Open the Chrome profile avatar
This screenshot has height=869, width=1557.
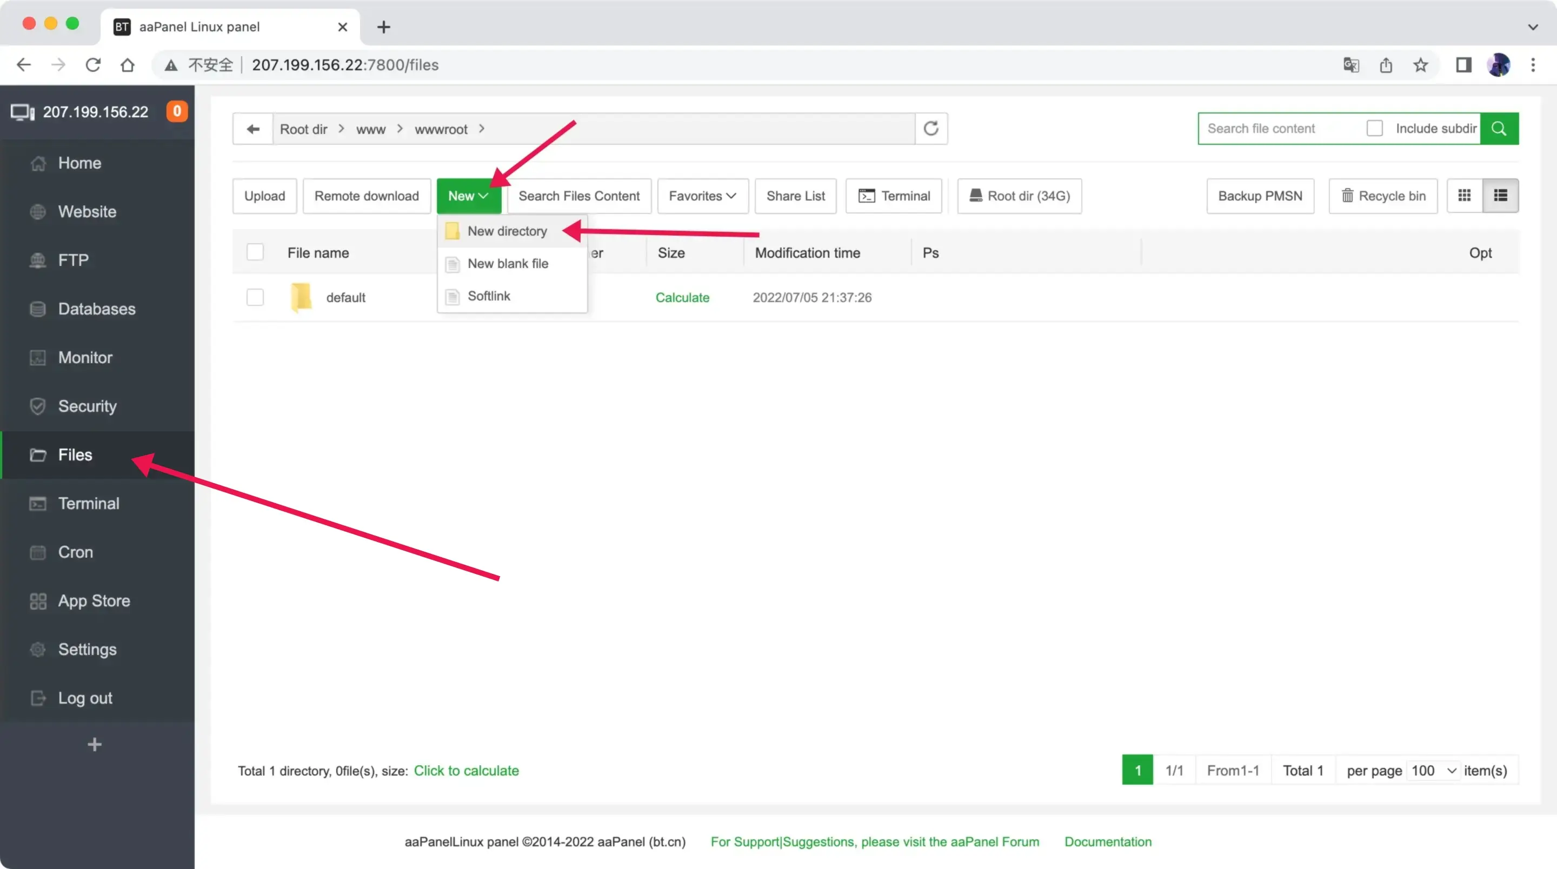(x=1499, y=65)
